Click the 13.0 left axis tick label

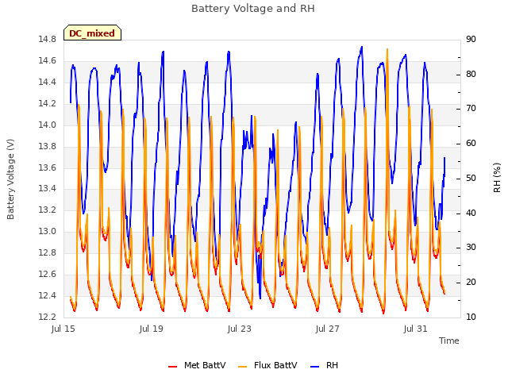[48, 231]
